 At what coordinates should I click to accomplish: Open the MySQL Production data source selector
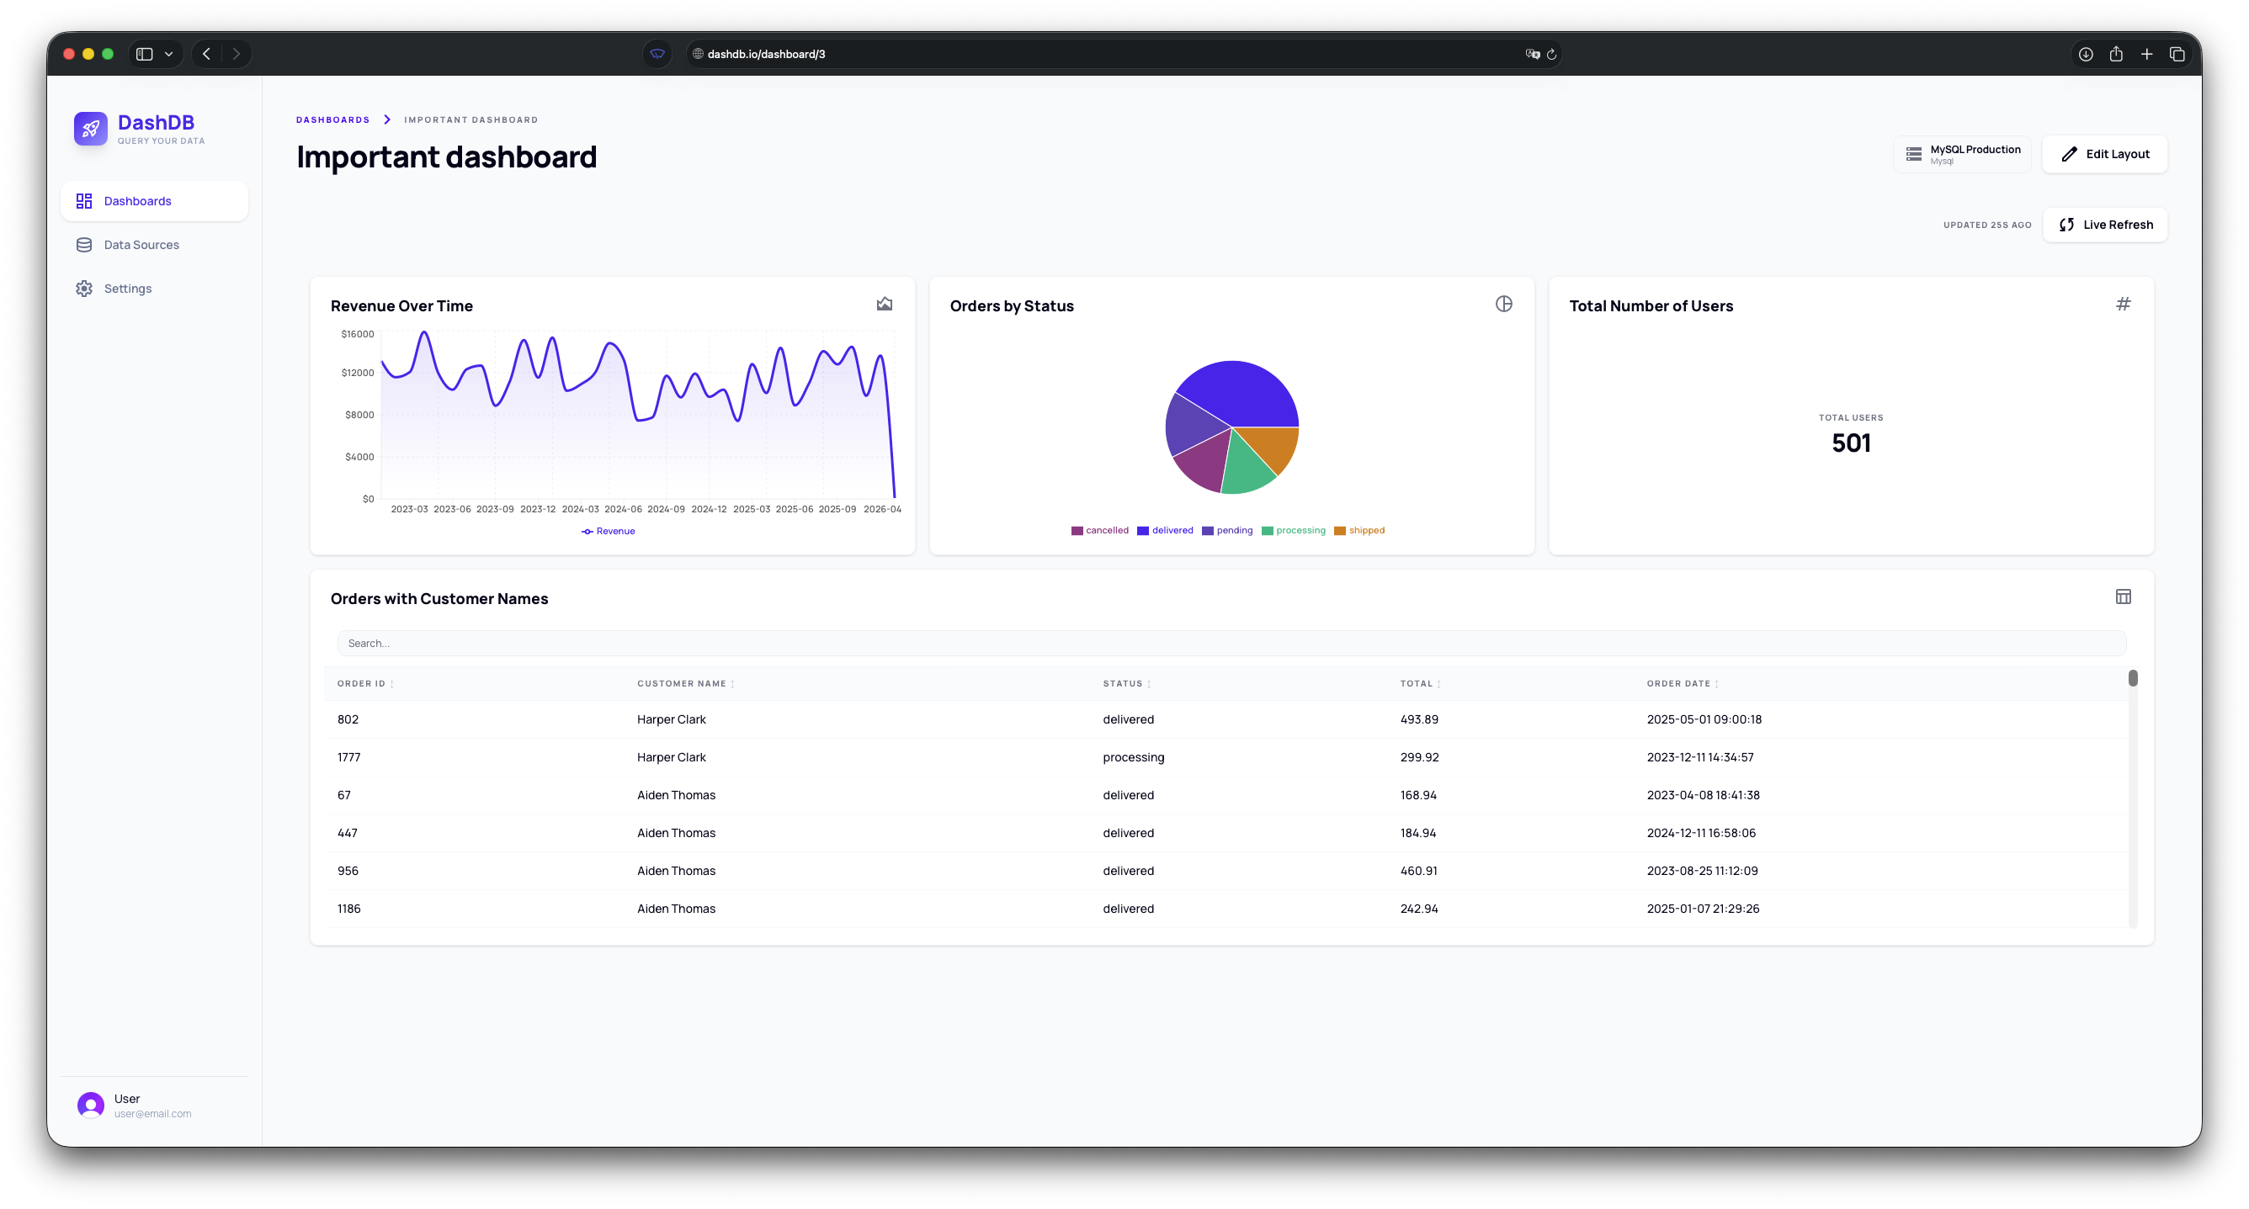1961,155
